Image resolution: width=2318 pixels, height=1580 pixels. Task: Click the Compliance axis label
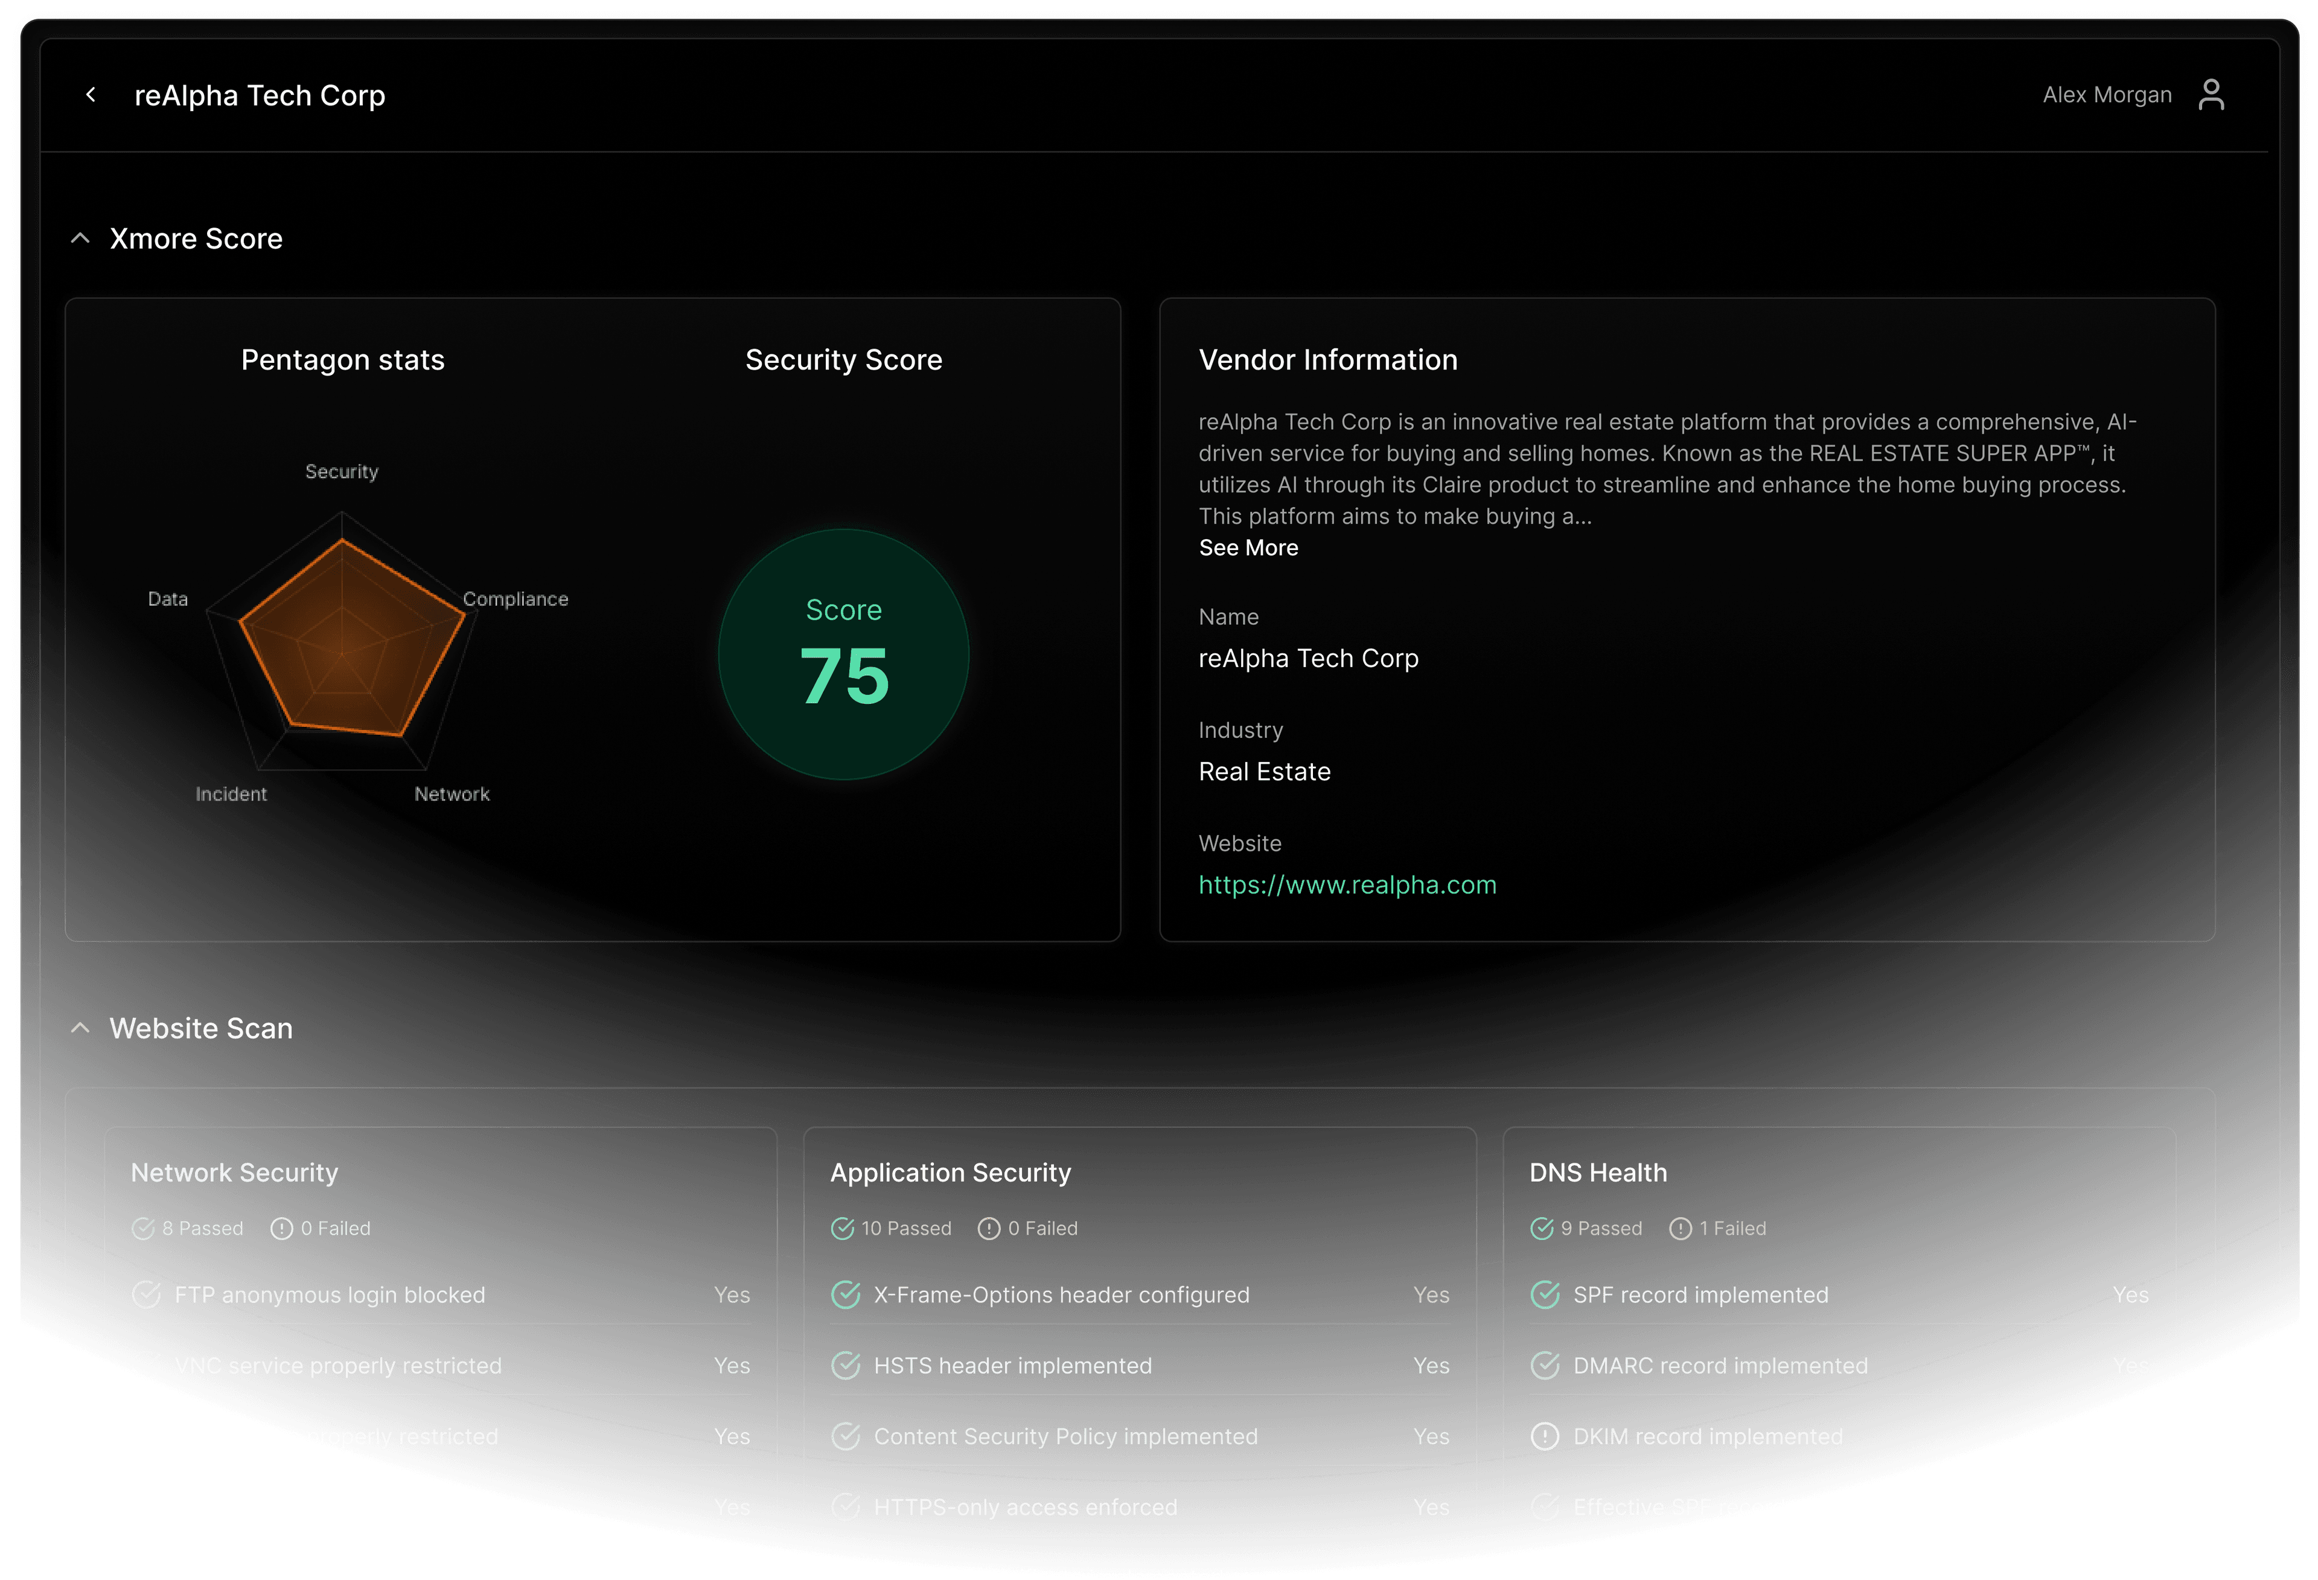[x=516, y=600]
